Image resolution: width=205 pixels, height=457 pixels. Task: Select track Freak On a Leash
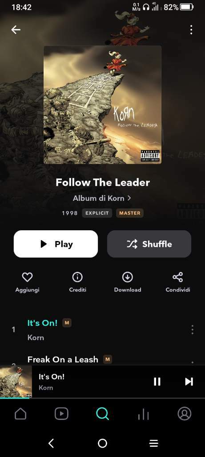click(63, 359)
